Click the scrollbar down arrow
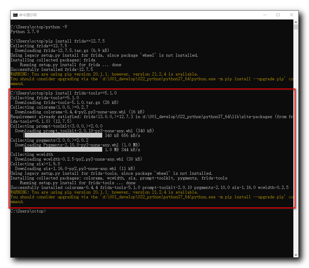Image resolution: width=309 pixels, height=268 pixels. (295, 255)
